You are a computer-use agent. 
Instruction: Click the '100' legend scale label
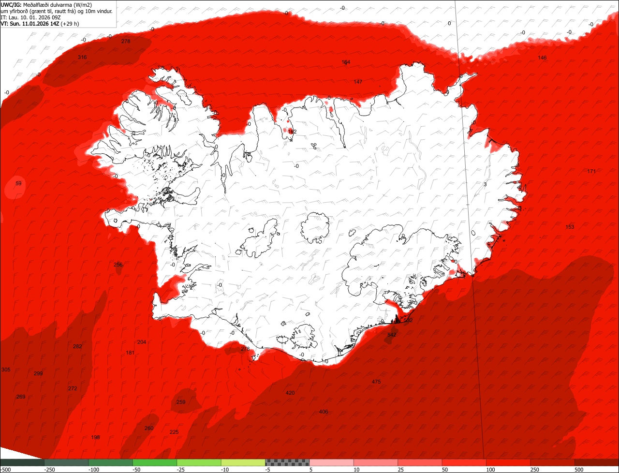[x=490, y=470]
